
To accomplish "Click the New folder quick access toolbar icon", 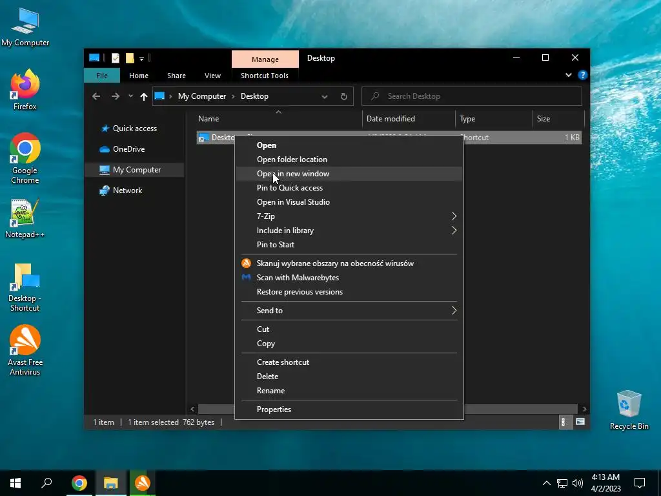I will click(130, 58).
